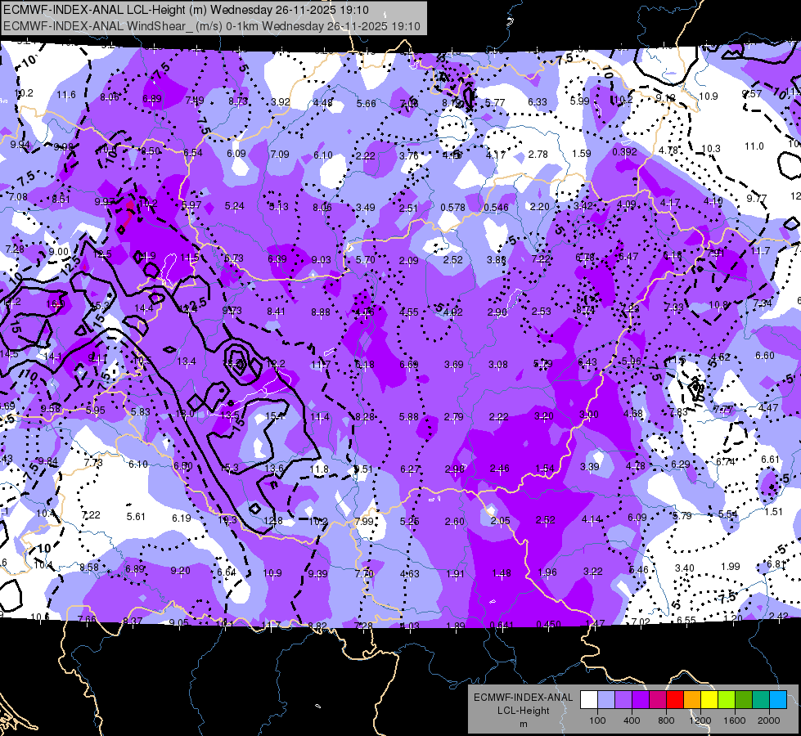Click the shear value 0.450
This screenshot has height=736, width=801.
tap(549, 625)
